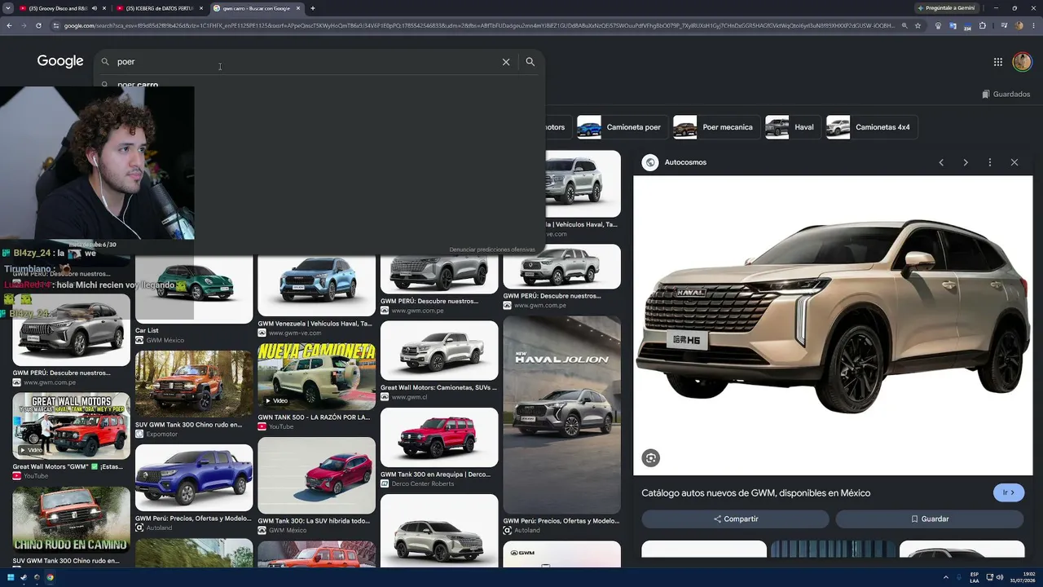Viewport: 1043px width, 587px height.
Task: Open red GWM Tank 300 SUV híbrida image
Action: click(317, 475)
